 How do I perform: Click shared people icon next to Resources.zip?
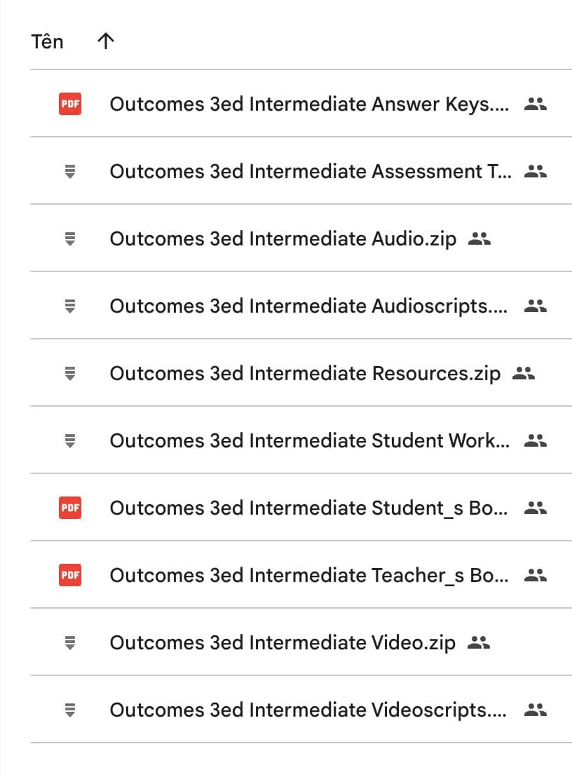point(524,373)
